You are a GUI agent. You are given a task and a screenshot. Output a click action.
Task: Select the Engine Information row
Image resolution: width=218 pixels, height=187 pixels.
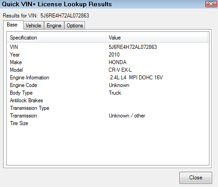[x=108, y=78]
